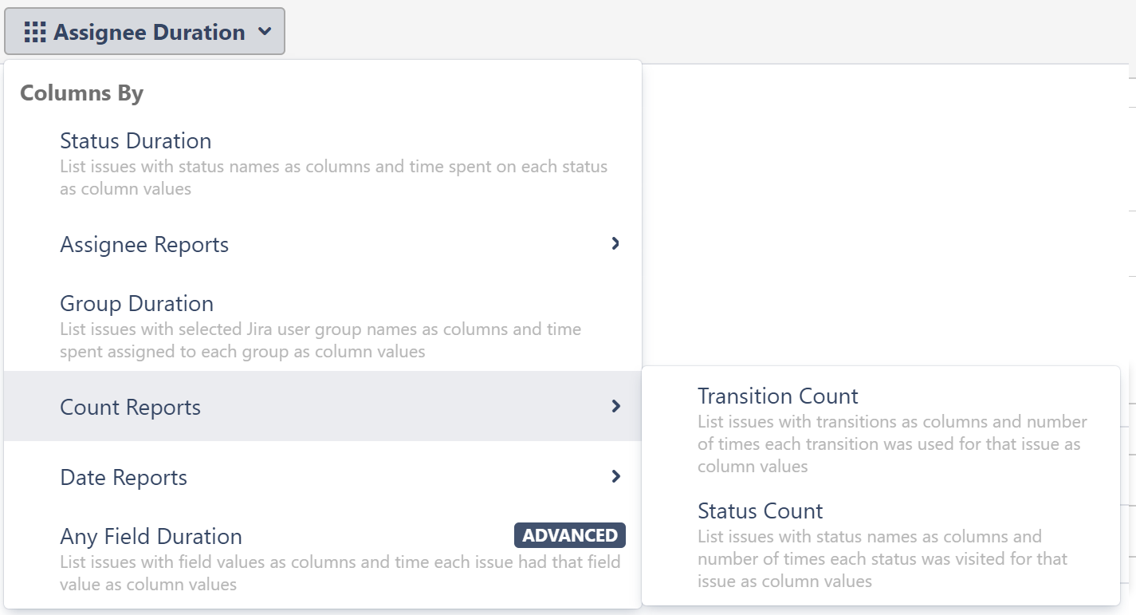Pick the Transition Count report

pos(777,396)
